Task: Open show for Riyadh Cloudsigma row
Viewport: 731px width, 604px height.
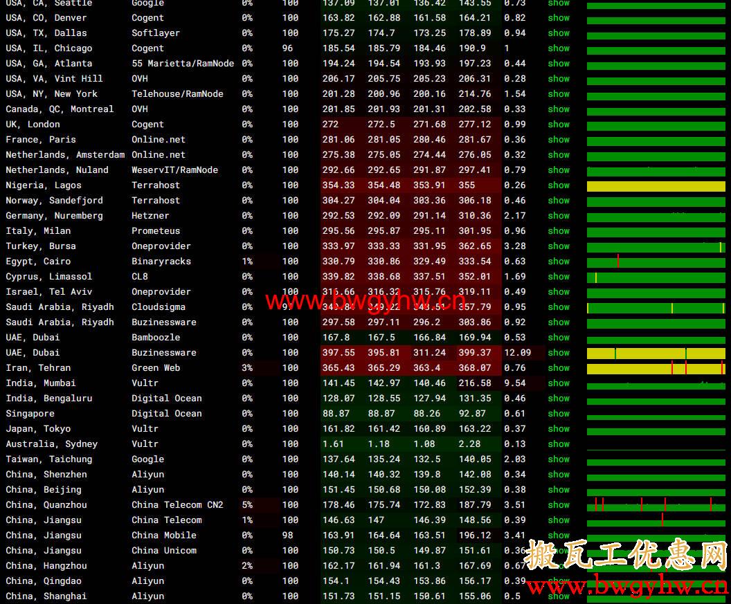Action: point(559,307)
